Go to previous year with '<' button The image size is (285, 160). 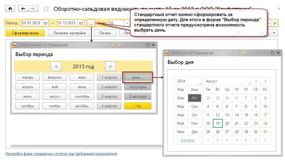pos(56,66)
